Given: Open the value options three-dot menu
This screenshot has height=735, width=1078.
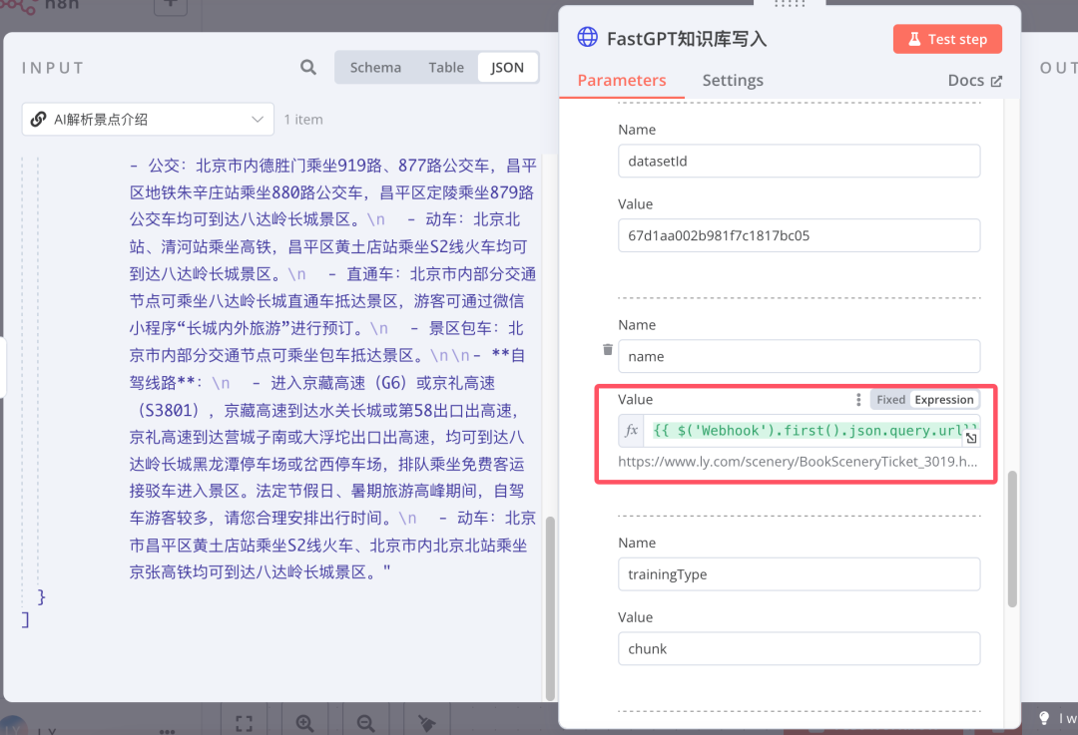Looking at the screenshot, I should (858, 400).
